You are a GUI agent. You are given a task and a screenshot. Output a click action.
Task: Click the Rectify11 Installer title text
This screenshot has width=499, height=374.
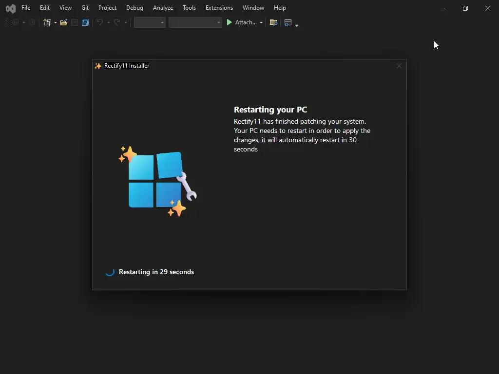coord(127,66)
